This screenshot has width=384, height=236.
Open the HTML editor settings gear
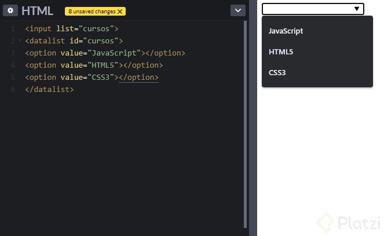(9, 10)
